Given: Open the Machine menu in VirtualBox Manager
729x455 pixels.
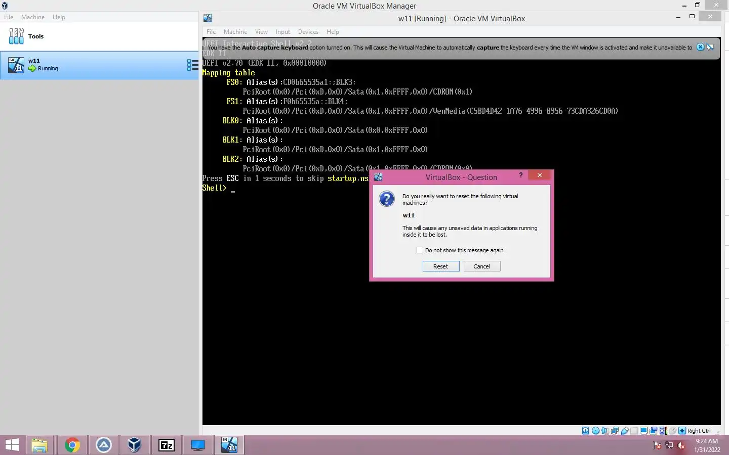Looking at the screenshot, I should [x=33, y=17].
